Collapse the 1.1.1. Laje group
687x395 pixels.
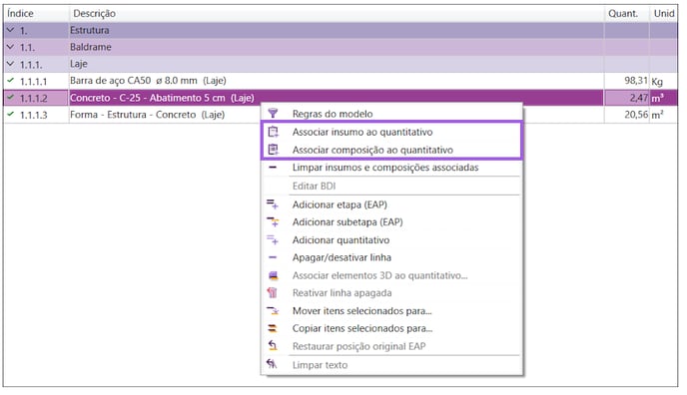(11, 64)
